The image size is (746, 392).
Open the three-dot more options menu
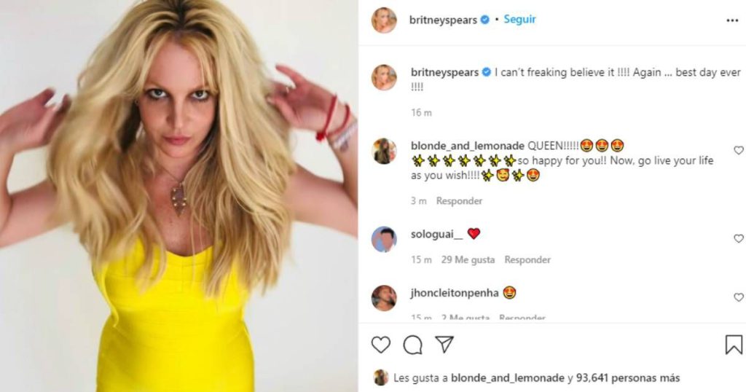coord(732,20)
